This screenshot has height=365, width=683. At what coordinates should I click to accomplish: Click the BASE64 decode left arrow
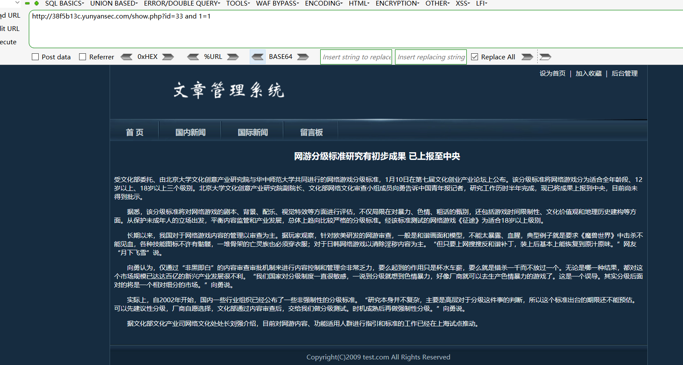[258, 57]
